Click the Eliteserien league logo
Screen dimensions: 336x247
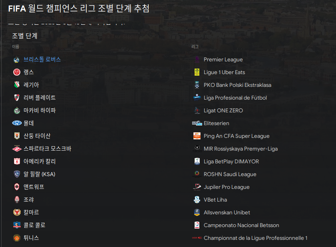pos(197,123)
